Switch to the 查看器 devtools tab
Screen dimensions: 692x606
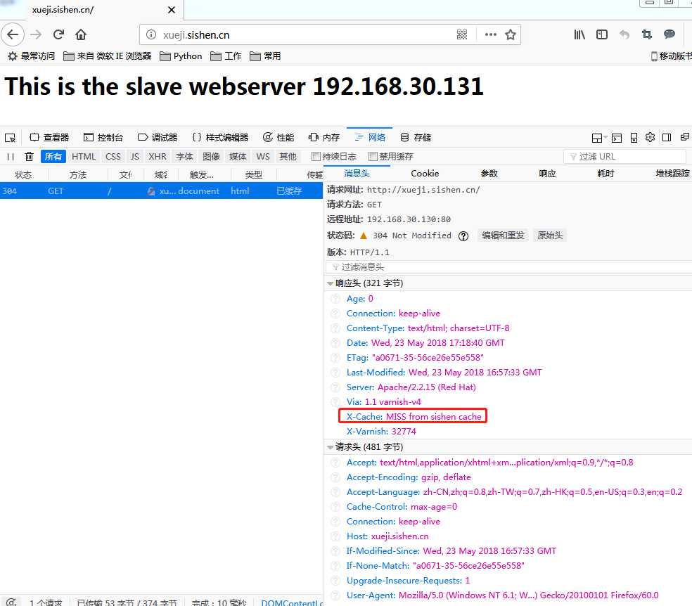(x=49, y=138)
